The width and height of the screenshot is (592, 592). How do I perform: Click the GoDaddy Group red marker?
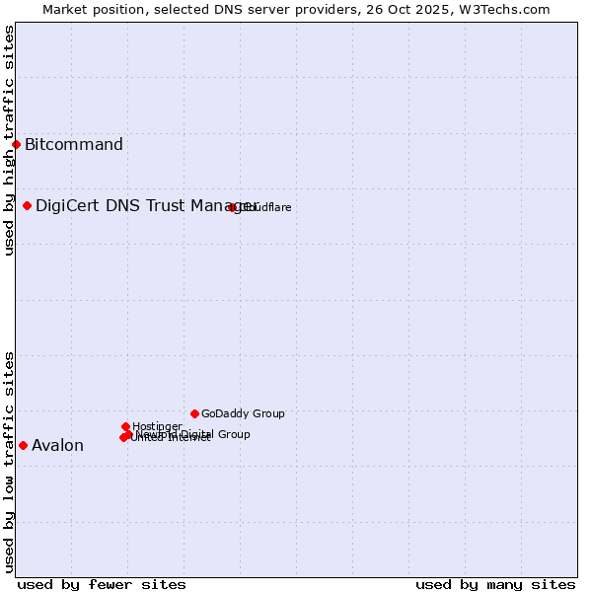[194, 413]
